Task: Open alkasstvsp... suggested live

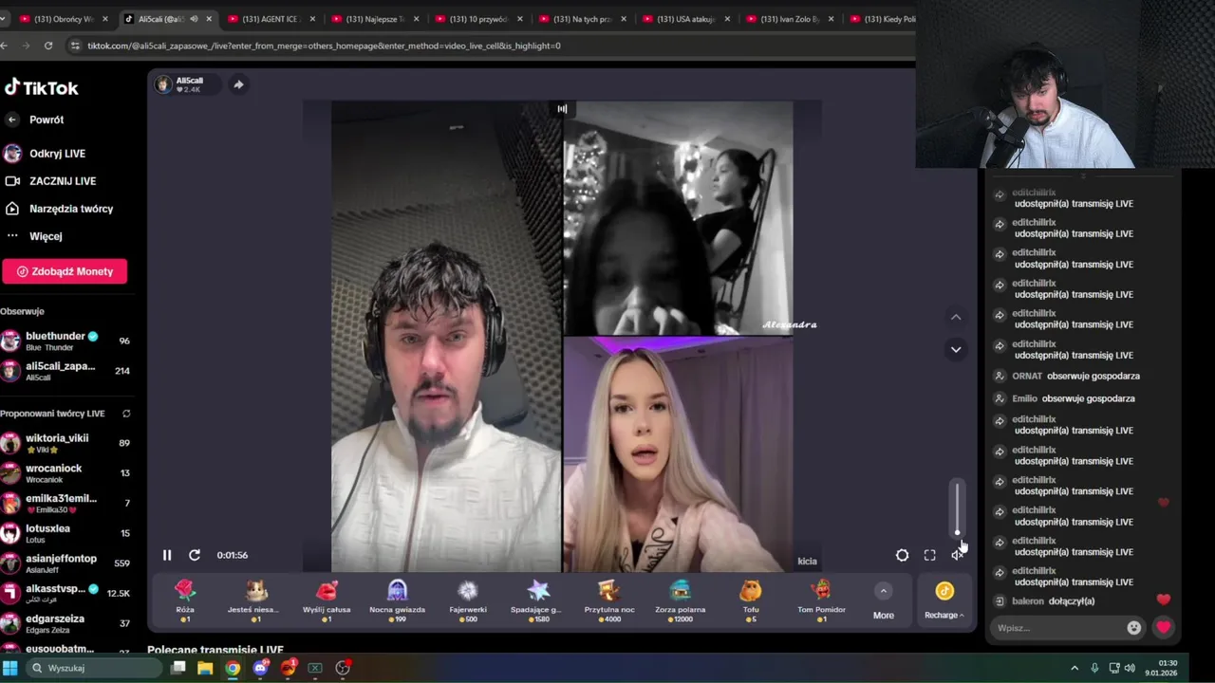Action: pos(65,593)
